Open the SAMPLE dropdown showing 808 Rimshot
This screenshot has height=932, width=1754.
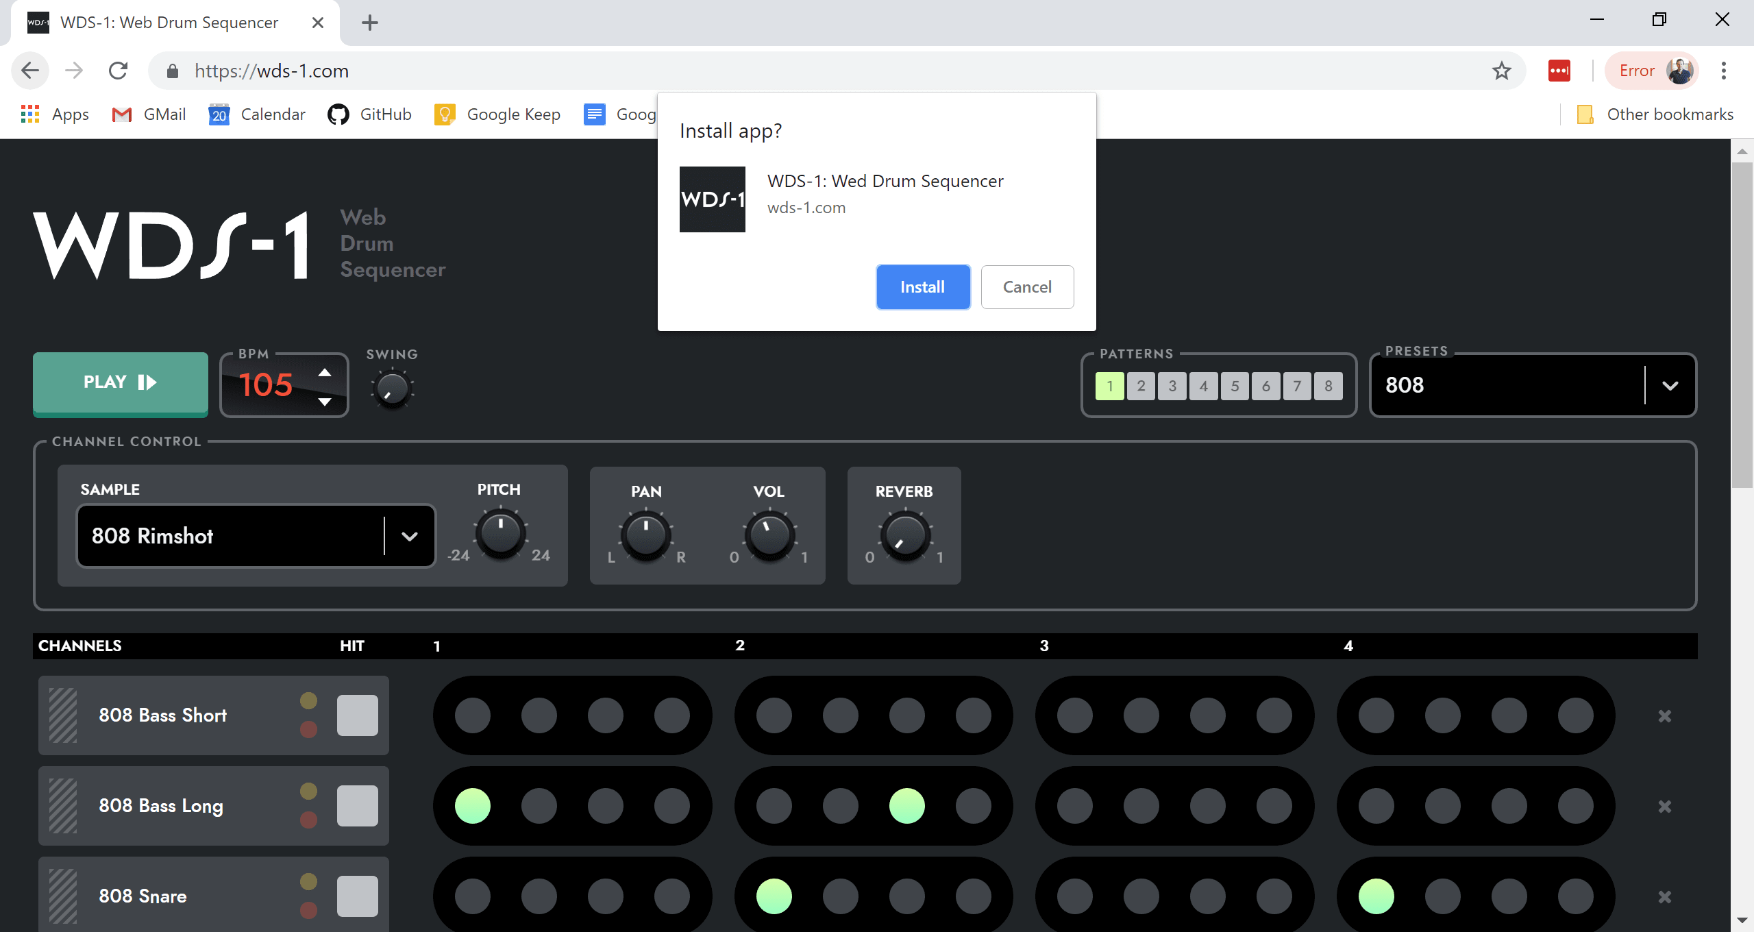256,536
